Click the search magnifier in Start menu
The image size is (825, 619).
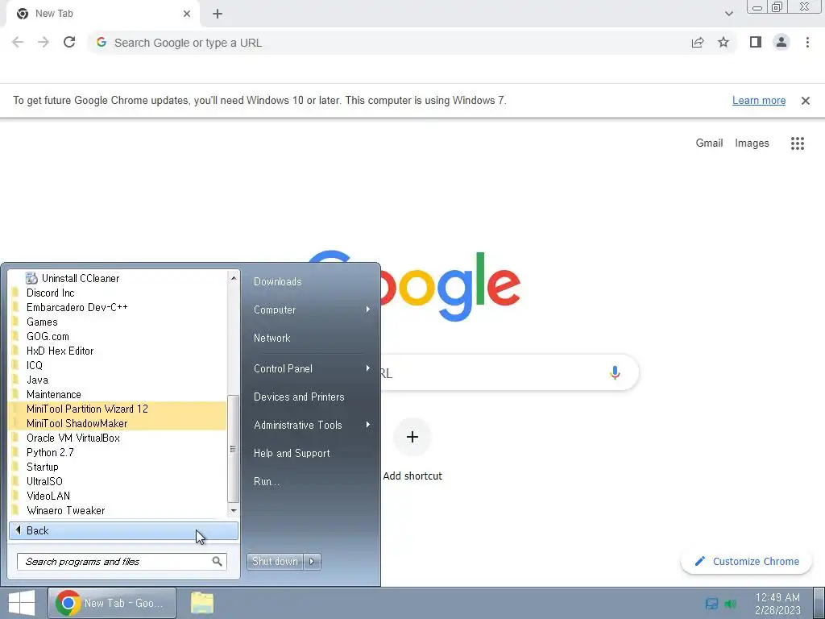(x=217, y=562)
